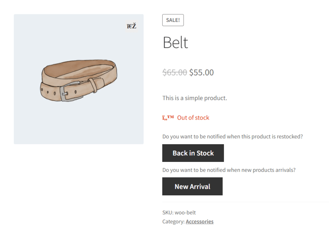329x234 pixels.
Task: Open the Accessories category link
Action: (199, 221)
